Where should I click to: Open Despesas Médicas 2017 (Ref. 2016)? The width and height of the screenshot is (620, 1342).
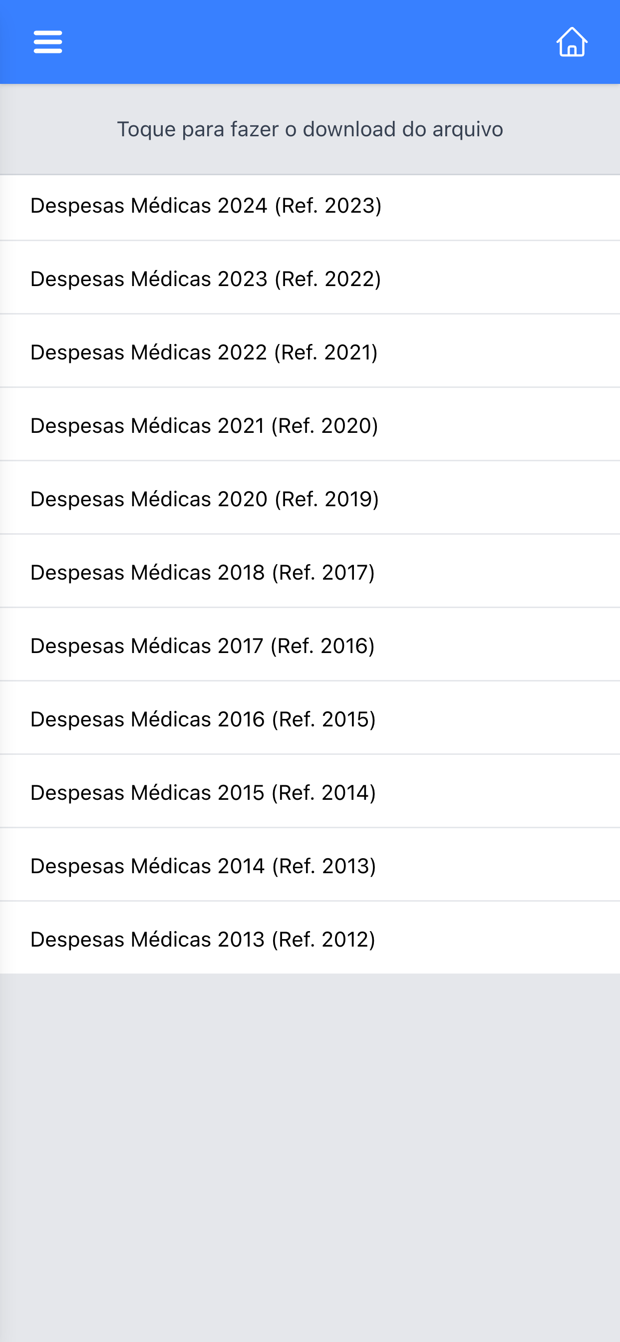(310, 645)
